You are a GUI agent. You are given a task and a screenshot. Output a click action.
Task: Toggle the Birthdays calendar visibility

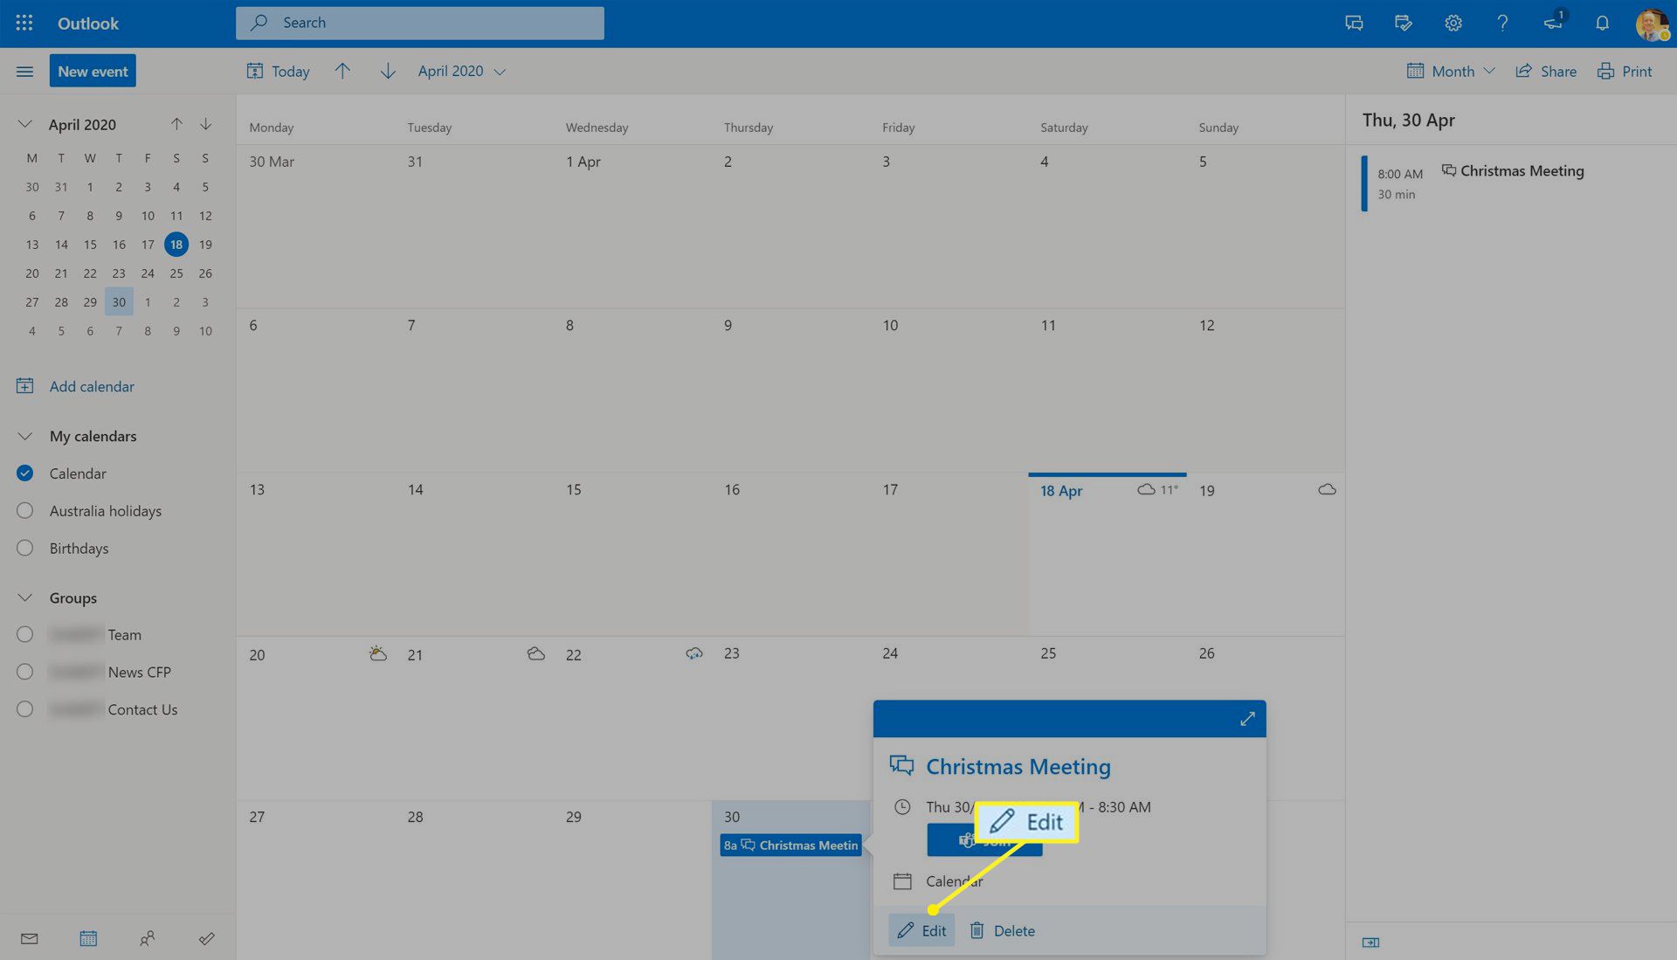pos(24,549)
